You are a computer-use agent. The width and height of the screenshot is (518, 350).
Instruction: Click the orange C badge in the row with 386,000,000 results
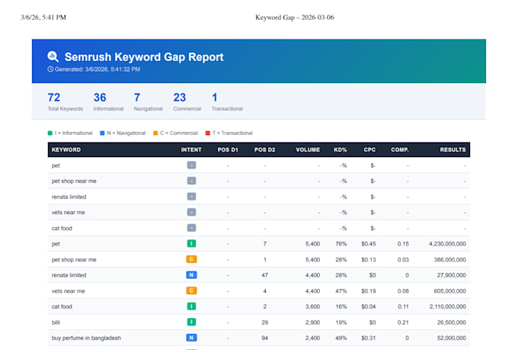(191, 259)
